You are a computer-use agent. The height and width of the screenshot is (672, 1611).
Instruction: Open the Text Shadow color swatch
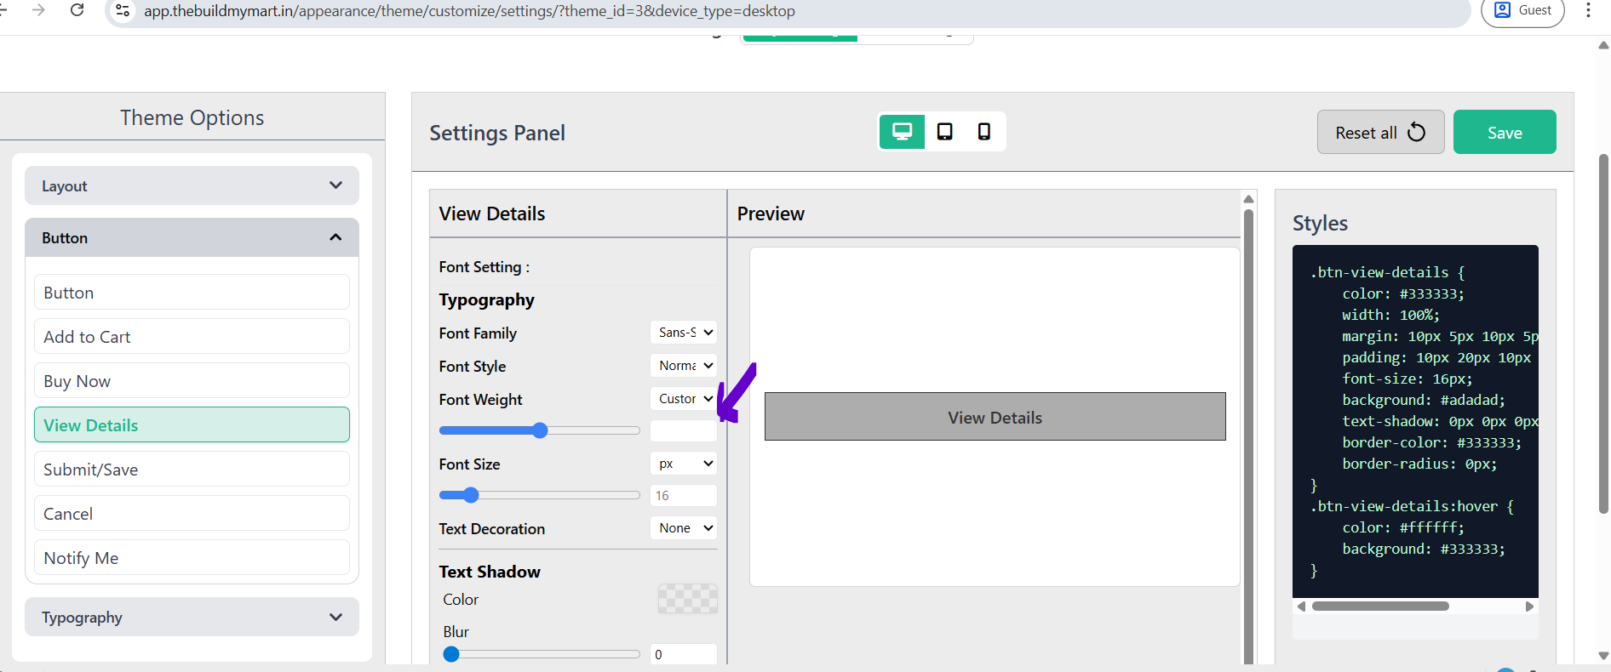[x=688, y=599]
